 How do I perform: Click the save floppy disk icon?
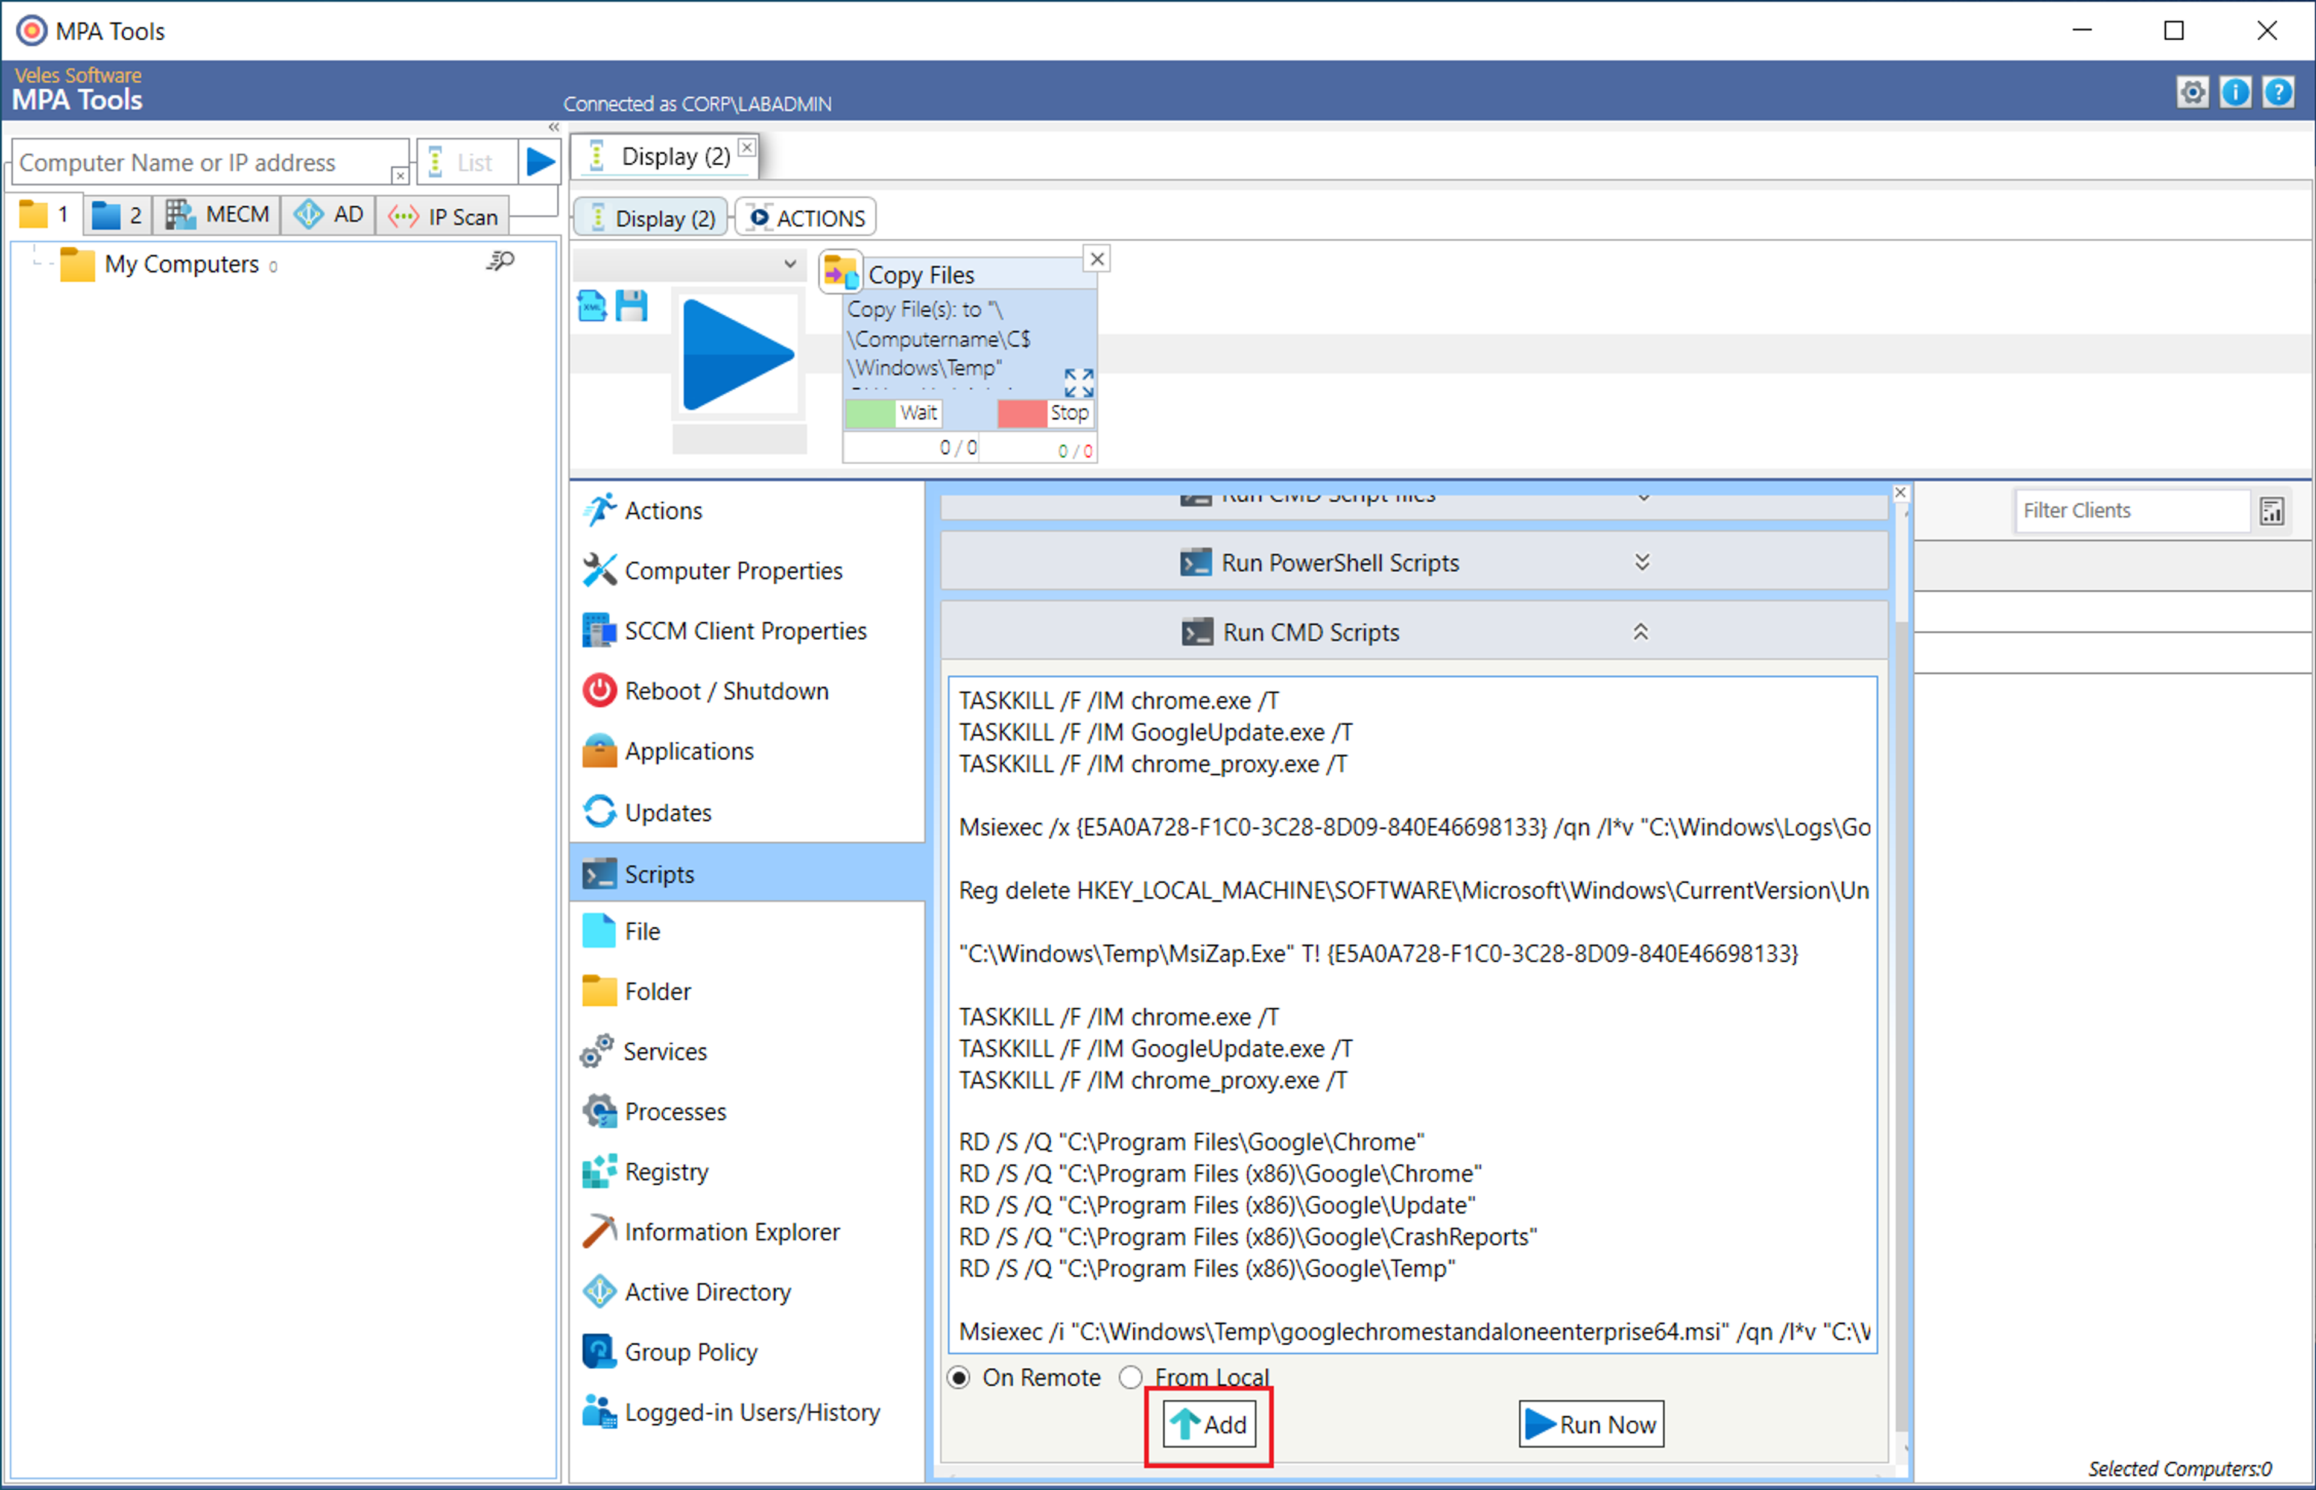click(x=631, y=306)
